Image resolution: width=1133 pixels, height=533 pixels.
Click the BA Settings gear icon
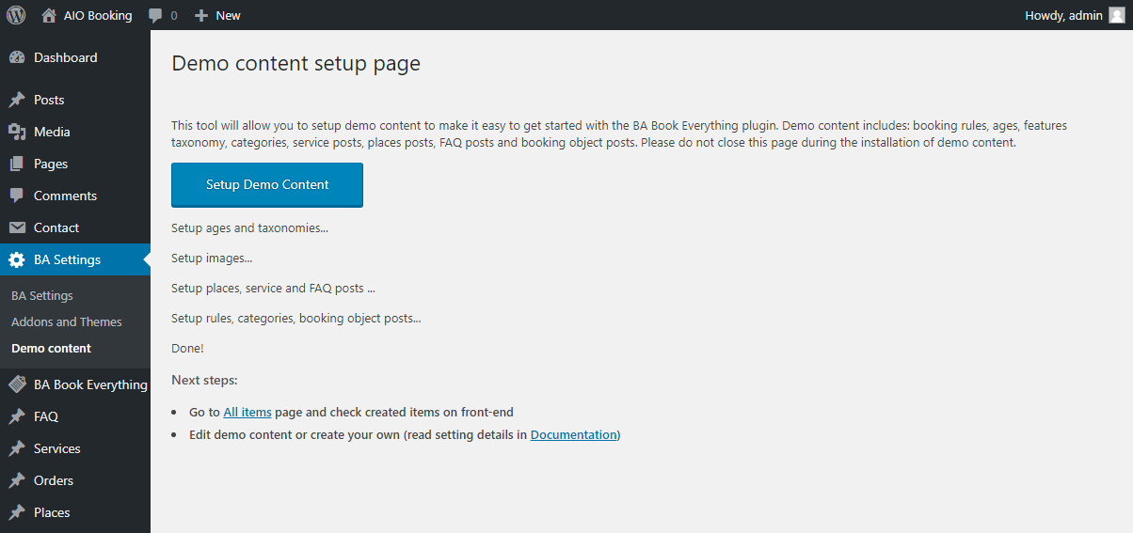(x=17, y=259)
